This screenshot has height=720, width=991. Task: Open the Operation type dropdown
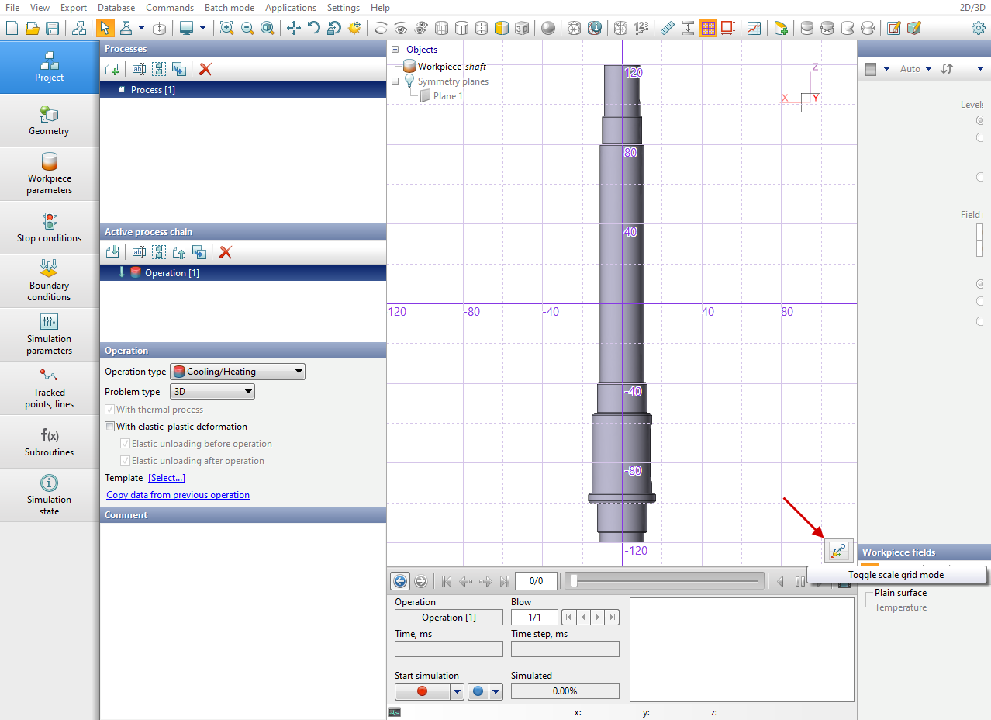tap(237, 372)
